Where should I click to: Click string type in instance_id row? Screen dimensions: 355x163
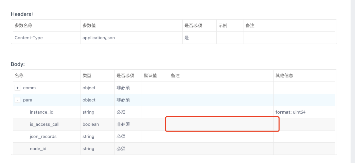(88, 112)
